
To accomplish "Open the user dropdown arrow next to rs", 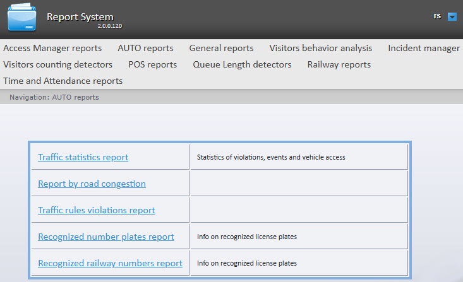I will pyautogui.click(x=452, y=17).
